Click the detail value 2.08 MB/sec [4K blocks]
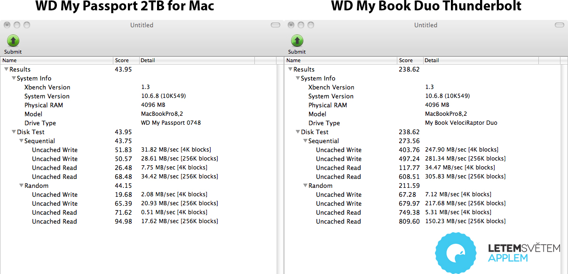Screen dimensions: 568x274 [x=174, y=194]
